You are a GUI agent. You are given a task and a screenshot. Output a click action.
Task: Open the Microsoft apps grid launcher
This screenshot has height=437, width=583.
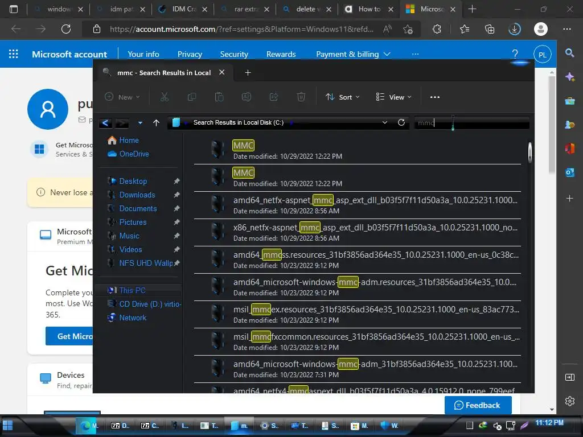tap(14, 54)
